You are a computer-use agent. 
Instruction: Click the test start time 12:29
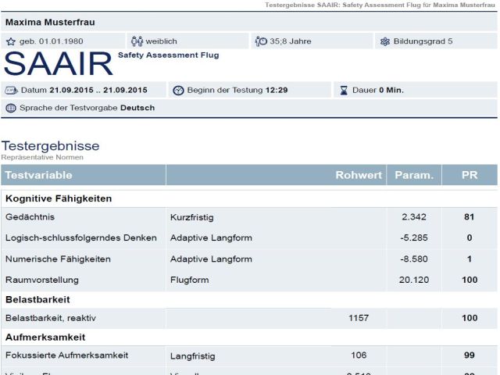click(277, 91)
